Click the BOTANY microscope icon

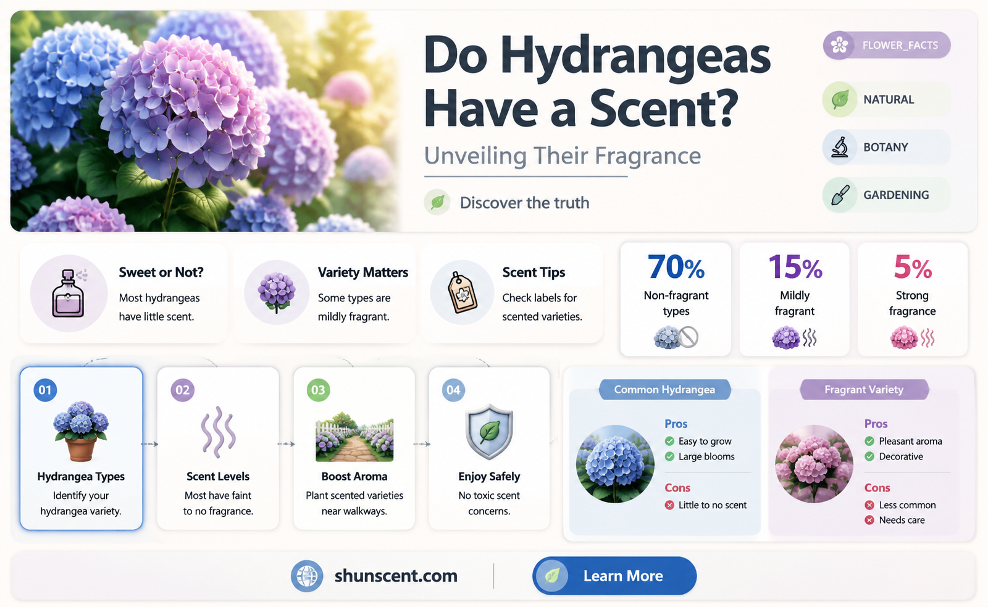coord(840,147)
